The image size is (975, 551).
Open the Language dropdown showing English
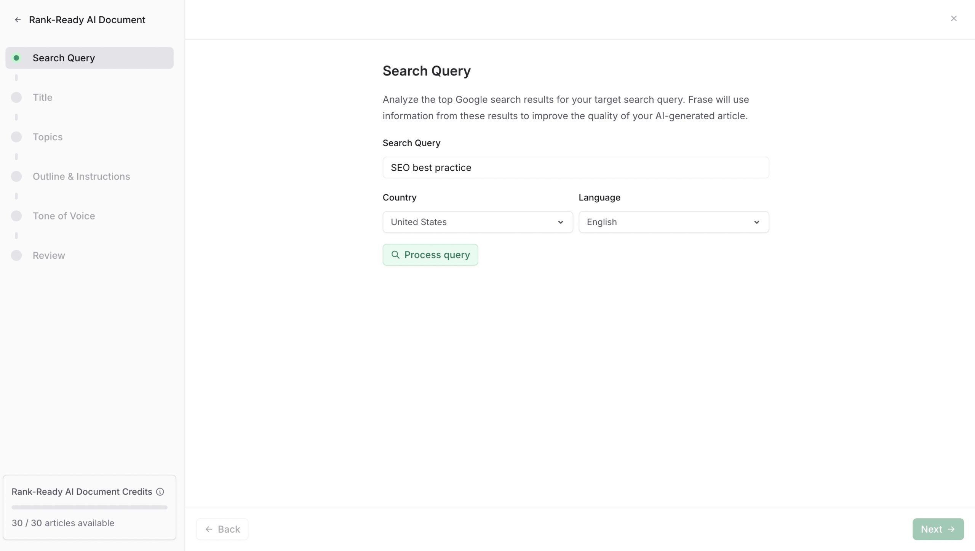pyautogui.click(x=673, y=222)
